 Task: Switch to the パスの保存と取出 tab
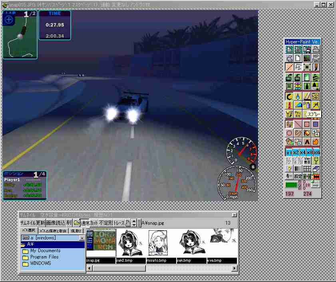(x=53, y=231)
